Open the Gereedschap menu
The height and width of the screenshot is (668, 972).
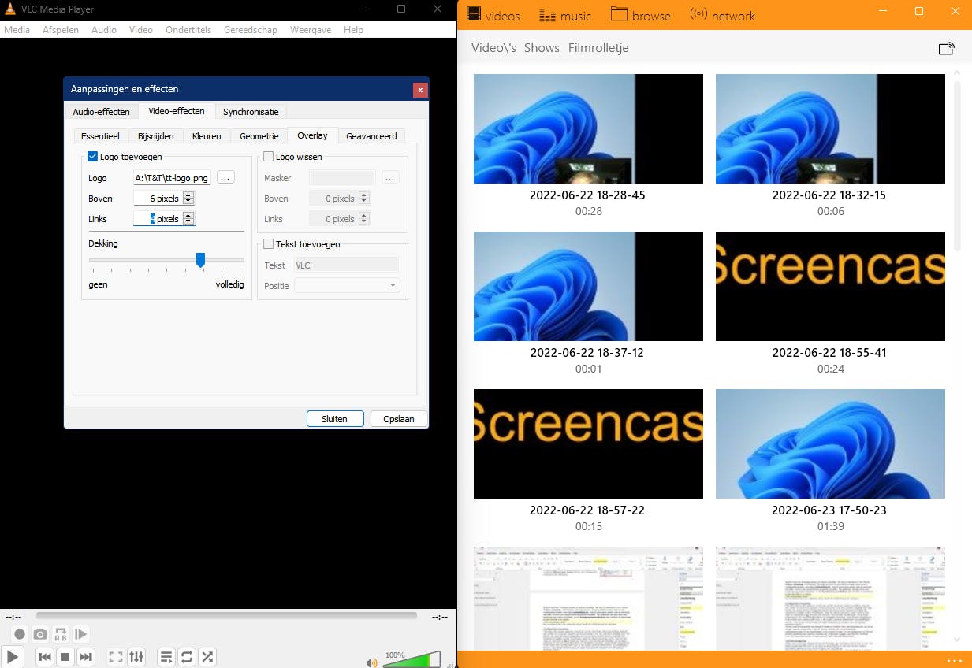[x=251, y=30]
